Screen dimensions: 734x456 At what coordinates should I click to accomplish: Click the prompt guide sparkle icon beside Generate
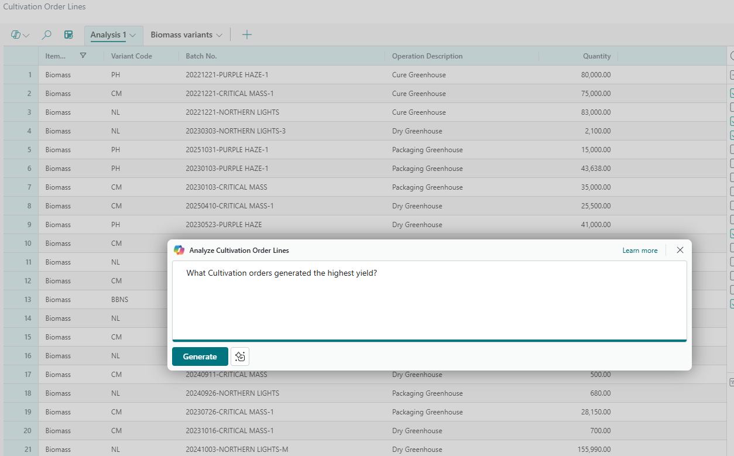pyautogui.click(x=240, y=356)
